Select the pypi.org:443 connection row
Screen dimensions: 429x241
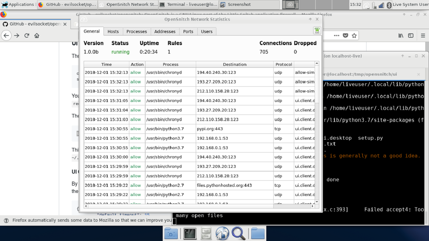point(199,129)
